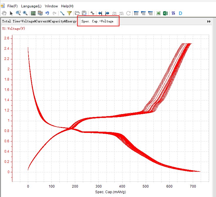Select the arrow pointer tool
Viewport: 216px width, 197px height.
11,13
